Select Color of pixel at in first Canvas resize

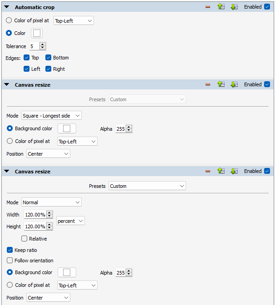tap(10, 141)
